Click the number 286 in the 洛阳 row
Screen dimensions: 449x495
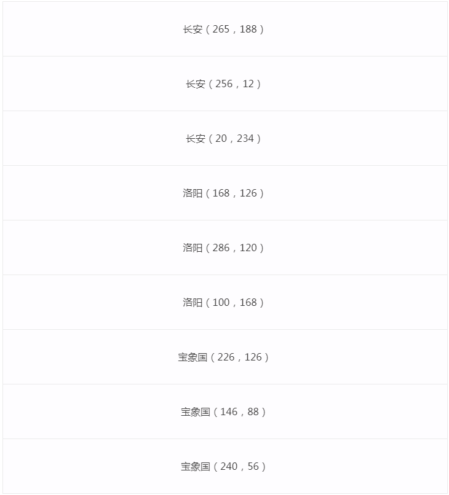tap(221, 248)
